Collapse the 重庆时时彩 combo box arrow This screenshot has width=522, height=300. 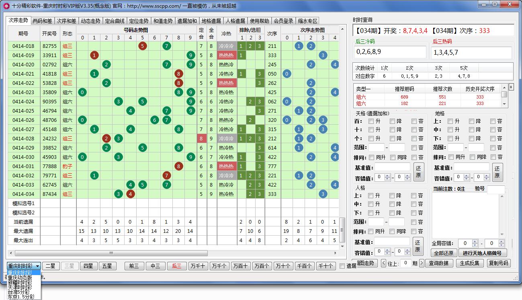[x=37, y=266]
